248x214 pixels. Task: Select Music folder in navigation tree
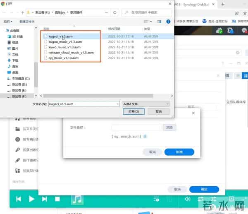point(13,66)
